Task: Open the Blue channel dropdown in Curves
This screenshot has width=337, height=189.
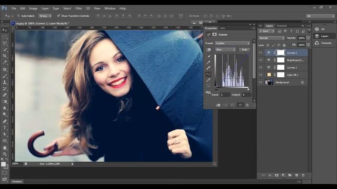Action: pos(225,49)
